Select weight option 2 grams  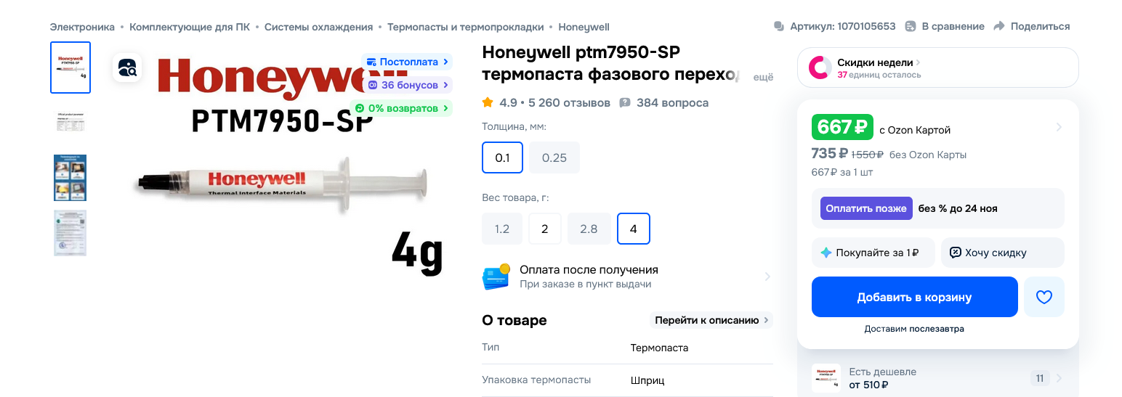(x=545, y=229)
